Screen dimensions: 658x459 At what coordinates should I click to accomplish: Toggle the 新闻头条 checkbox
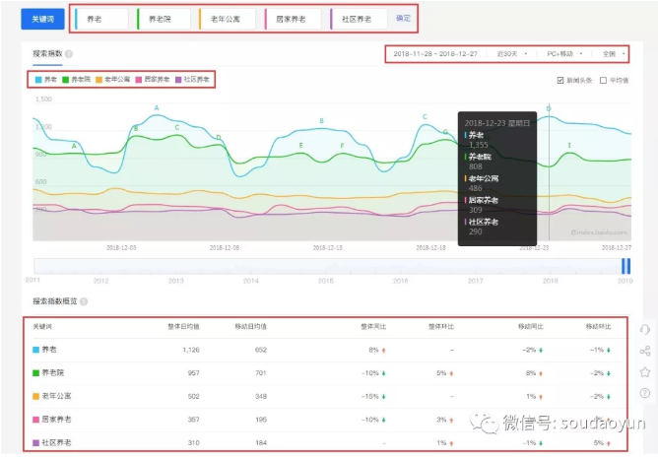(560, 80)
